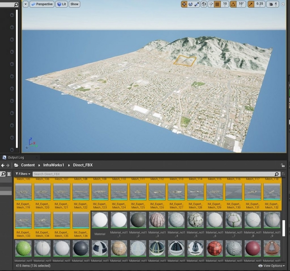Toggle world/local coordinate system globe icon
This screenshot has height=271, width=290.
point(204,4)
